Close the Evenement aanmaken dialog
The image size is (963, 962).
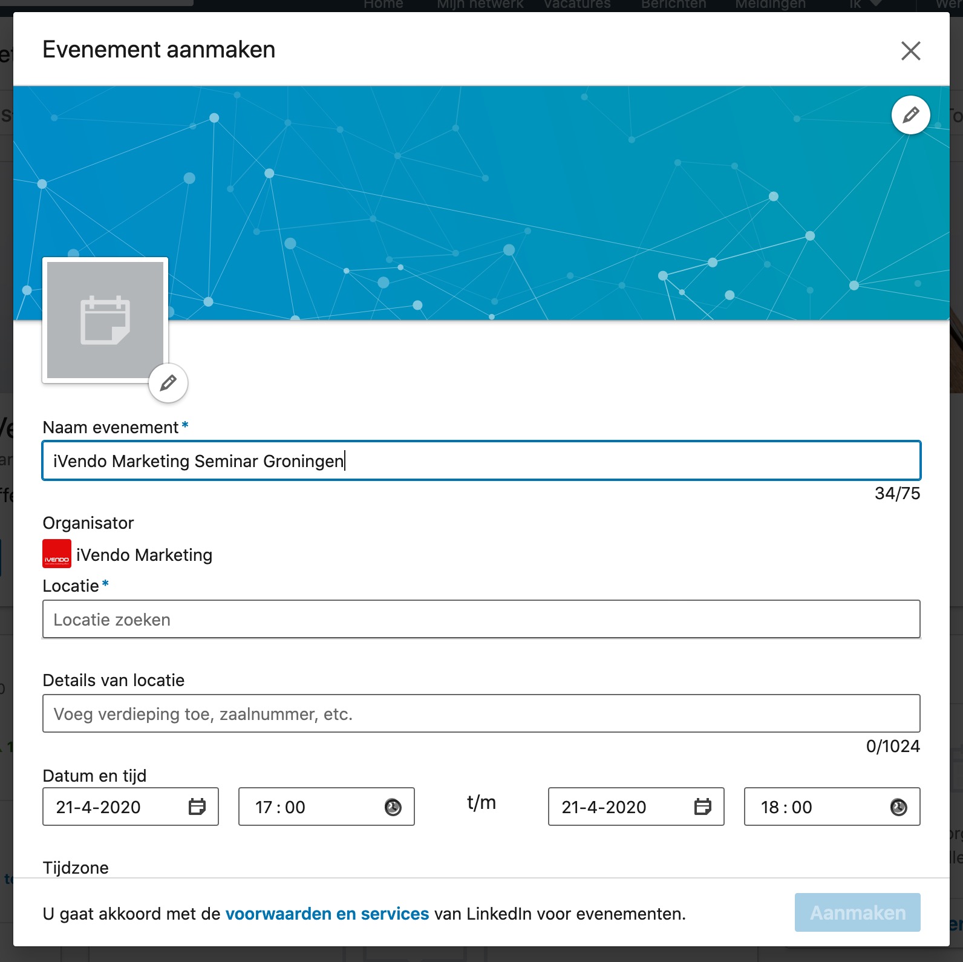pyautogui.click(x=910, y=51)
